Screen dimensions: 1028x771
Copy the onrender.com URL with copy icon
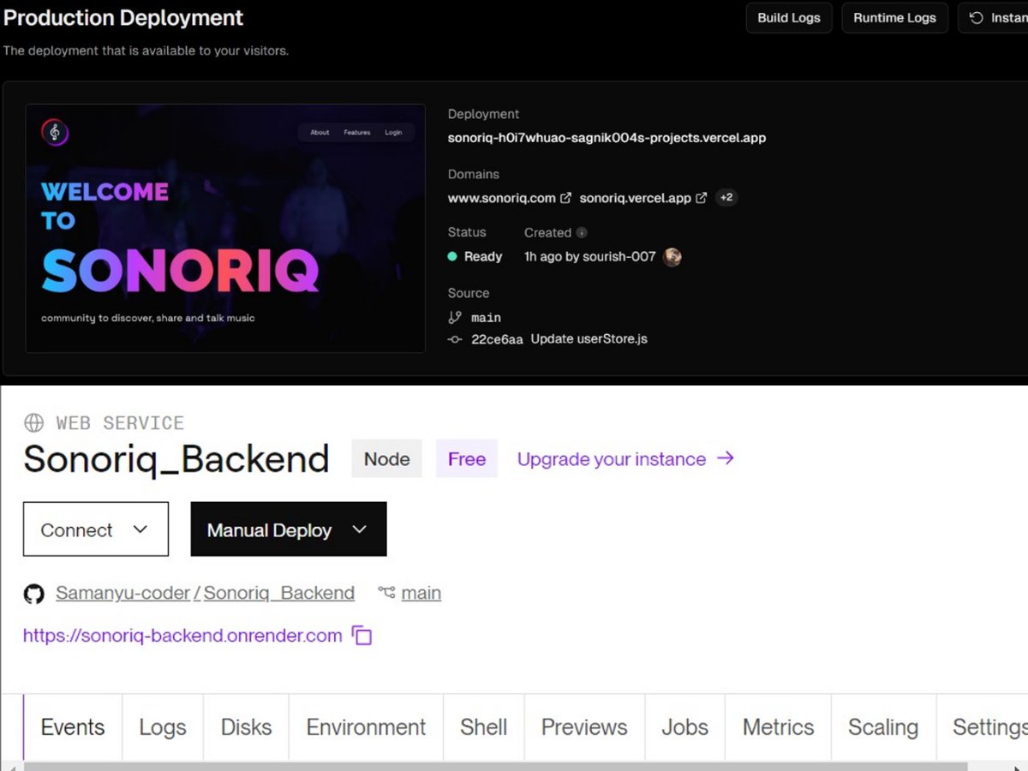pyautogui.click(x=362, y=636)
